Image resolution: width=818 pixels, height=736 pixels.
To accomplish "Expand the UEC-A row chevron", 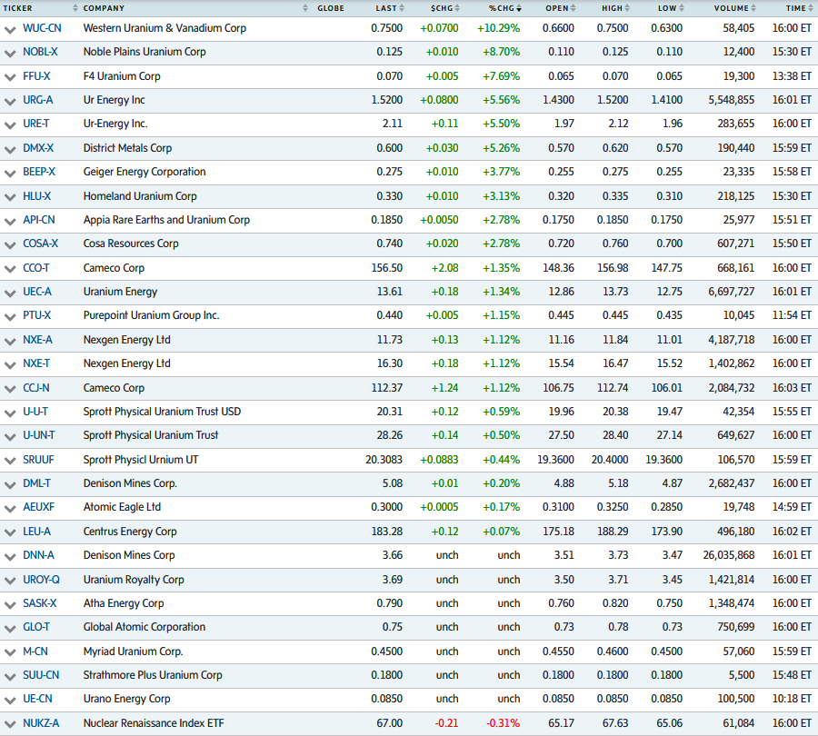I will coord(10,293).
